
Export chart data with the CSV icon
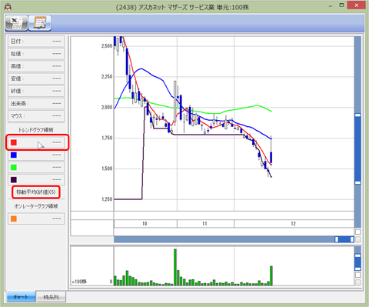click(16, 23)
